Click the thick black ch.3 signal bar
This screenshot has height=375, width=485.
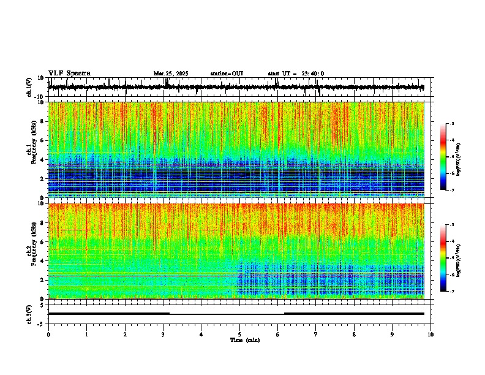pos(236,314)
